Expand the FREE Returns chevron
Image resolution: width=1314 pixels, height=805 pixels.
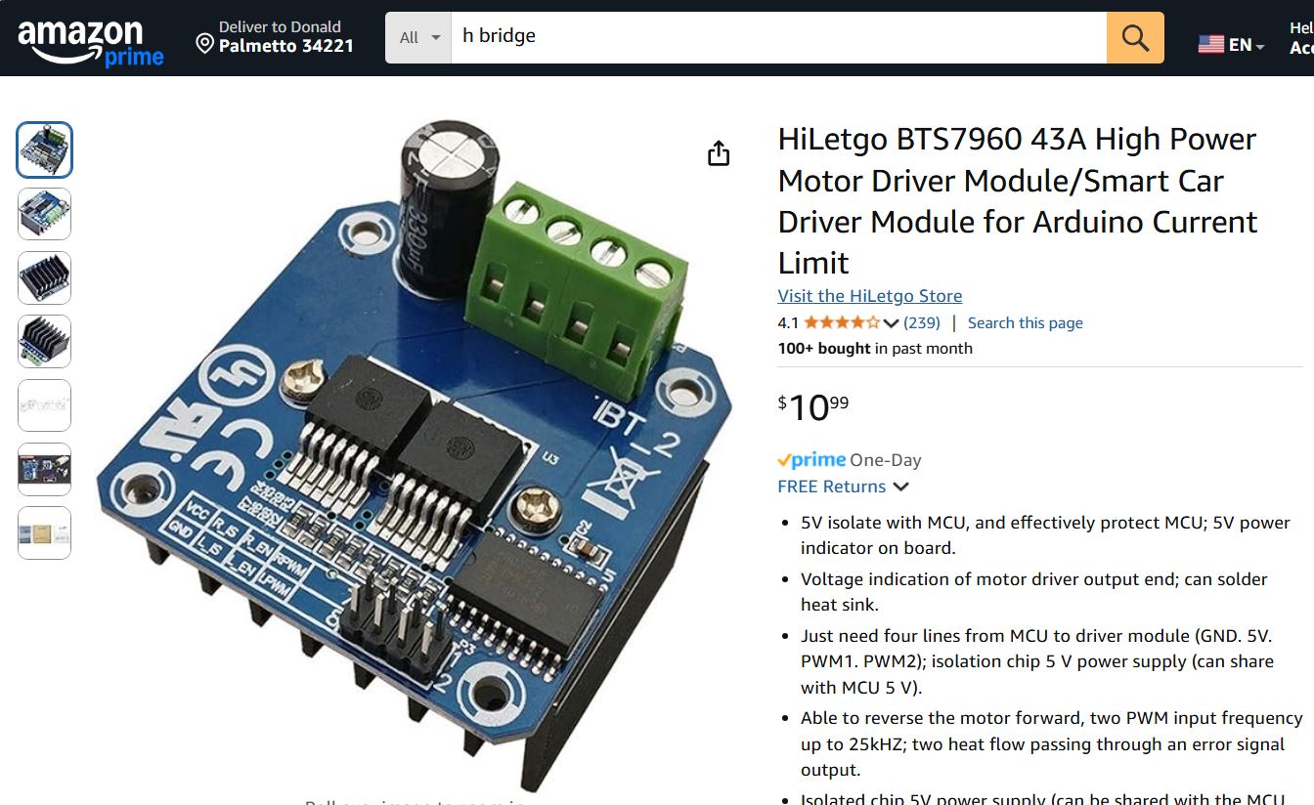(x=901, y=487)
